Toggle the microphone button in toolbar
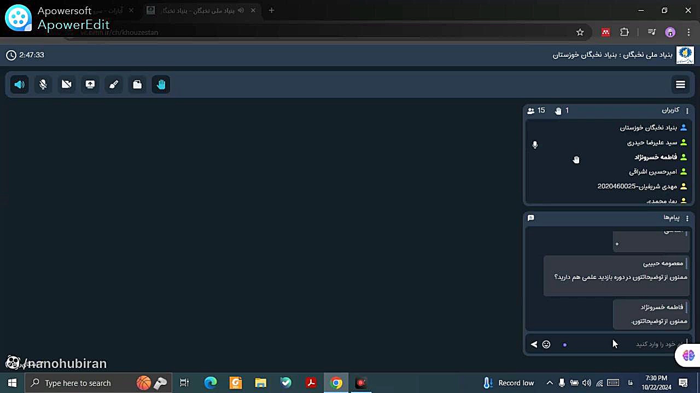 43,85
